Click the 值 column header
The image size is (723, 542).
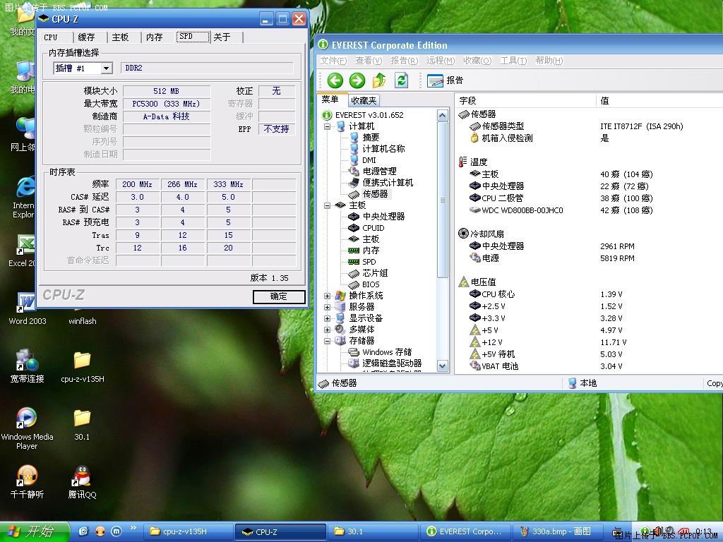pyautogui.click(x=659, y=100)
